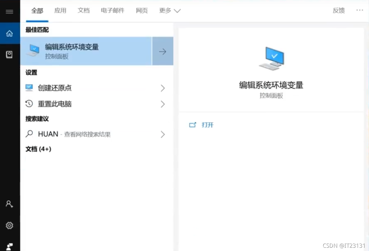The width and height of the screenshot is (369, 251).
Task: Click the 打开 link to launch environment variables
Action: (x=207, y=125)
